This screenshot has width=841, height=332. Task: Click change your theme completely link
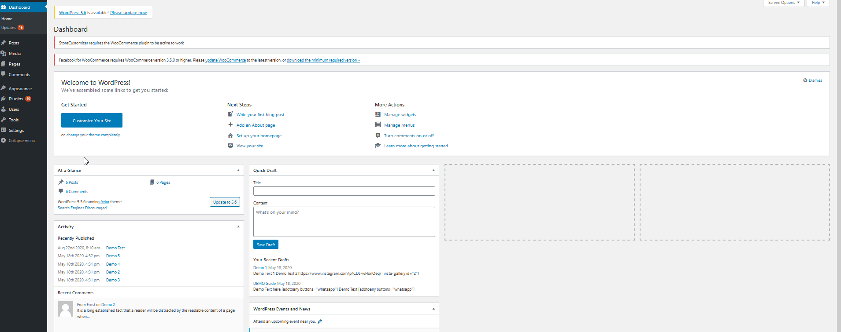tap(93, 135)
